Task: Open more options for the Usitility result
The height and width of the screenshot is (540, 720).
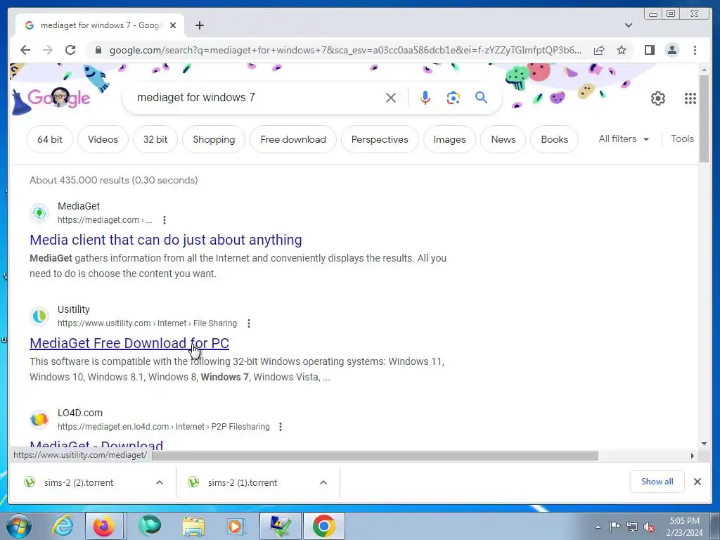Action: click(x=248, y=323)
